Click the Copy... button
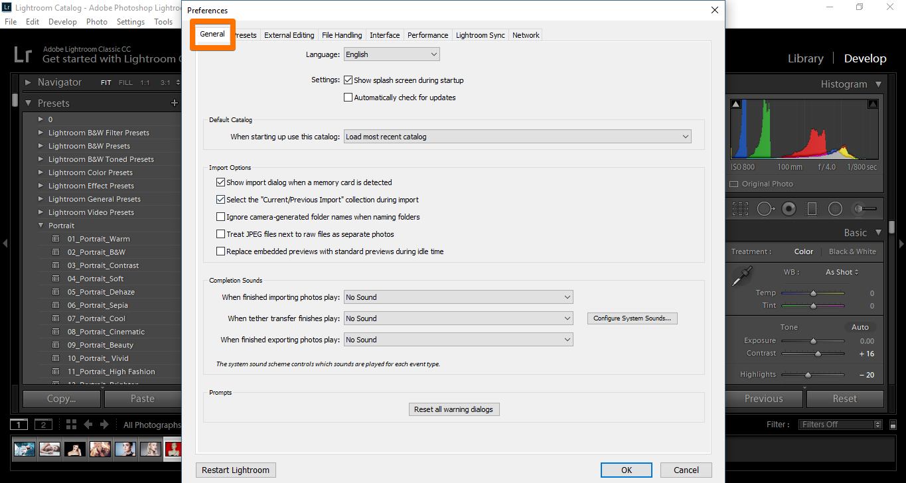The image size is (906, 483). [62, 399]
